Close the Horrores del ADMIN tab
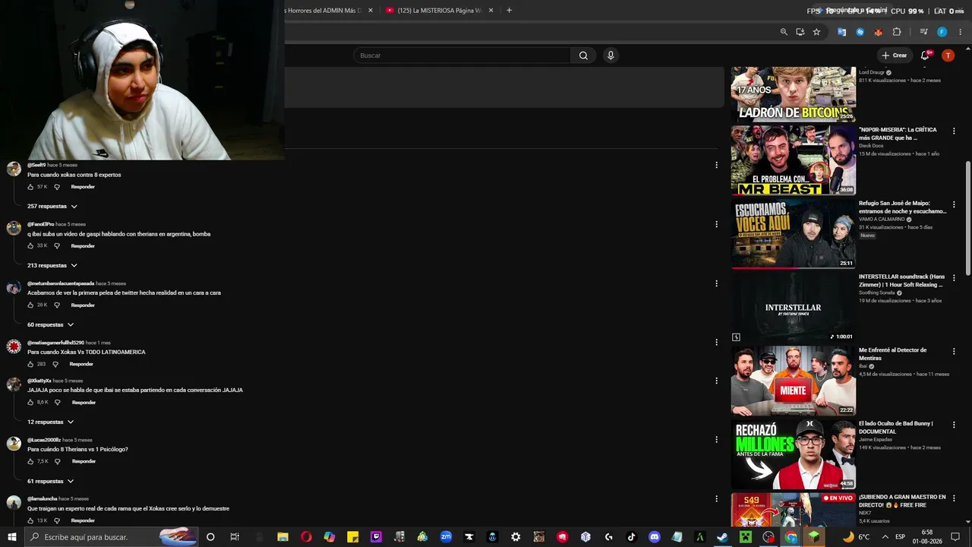 click(x=371, y=11)
